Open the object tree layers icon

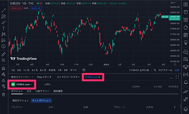(186, 109)
